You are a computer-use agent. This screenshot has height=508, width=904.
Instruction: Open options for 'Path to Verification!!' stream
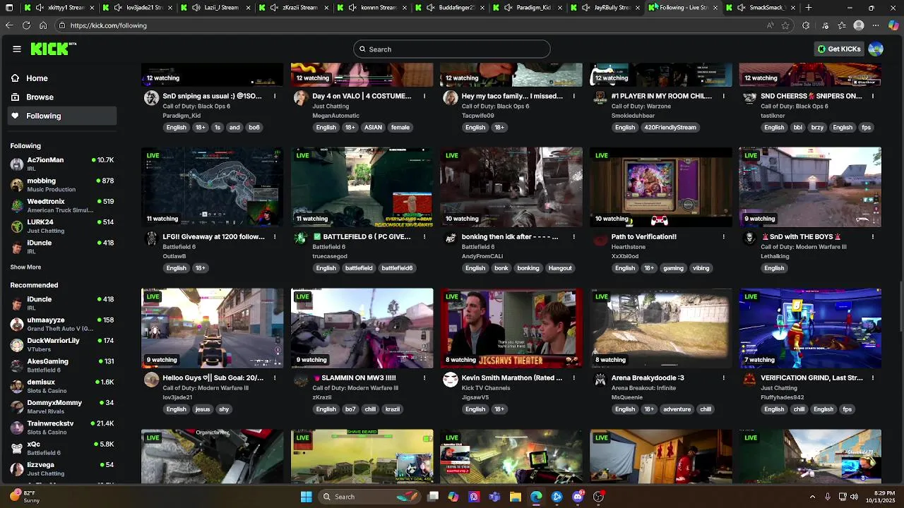tap(723, 237)
